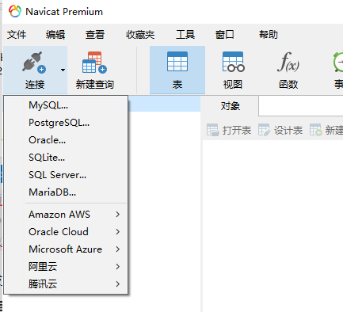
Task: Open the 编辑 menu
Action: 55,35
